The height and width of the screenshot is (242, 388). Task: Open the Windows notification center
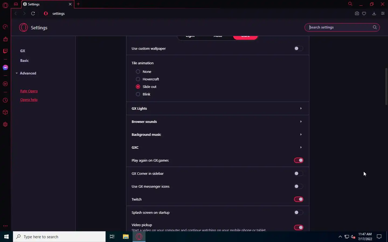point(379,237)
